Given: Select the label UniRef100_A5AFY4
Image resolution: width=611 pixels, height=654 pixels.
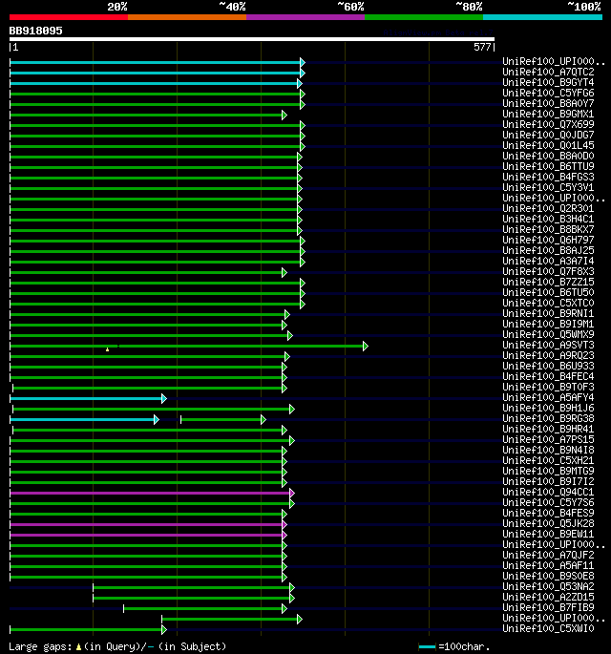Looking at the screenshot, I should pos(548,397).
